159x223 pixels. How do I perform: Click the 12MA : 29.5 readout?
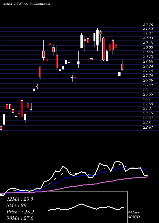(20, 199)
